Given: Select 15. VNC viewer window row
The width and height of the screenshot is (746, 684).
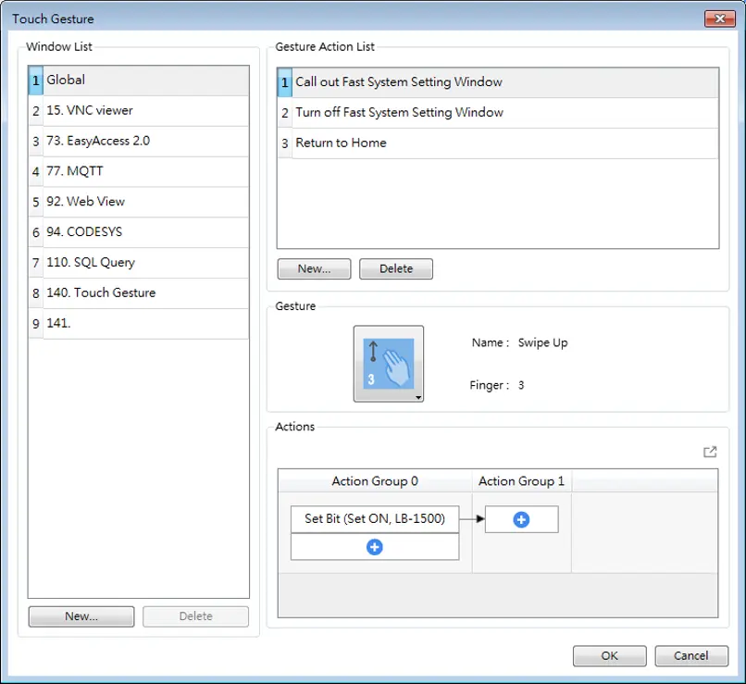Looking at the screenshot, I should tap(139, 111).
